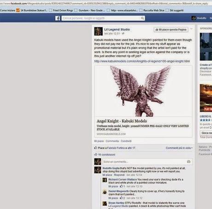Screen dimensions: 212x209
Task: Click the search magnifier icon
Action: click(x=142, y=18)
